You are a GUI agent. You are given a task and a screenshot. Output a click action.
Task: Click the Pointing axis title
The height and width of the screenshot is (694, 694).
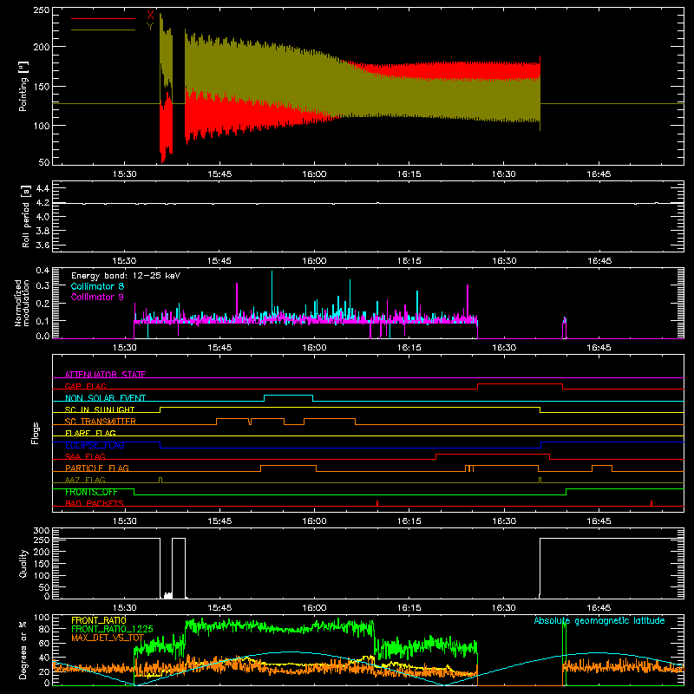coord(23,86)
